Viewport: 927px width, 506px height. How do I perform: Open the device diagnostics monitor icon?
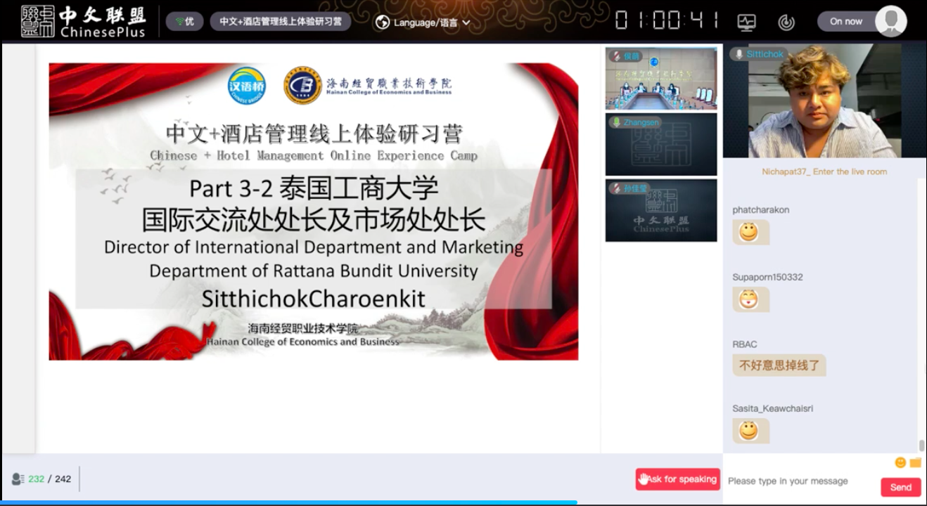pos(746,22)
